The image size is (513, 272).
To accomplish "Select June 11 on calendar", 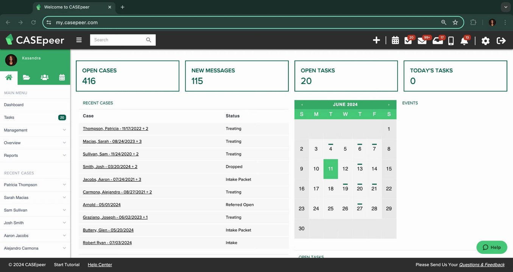I will [x=331, y=169].
